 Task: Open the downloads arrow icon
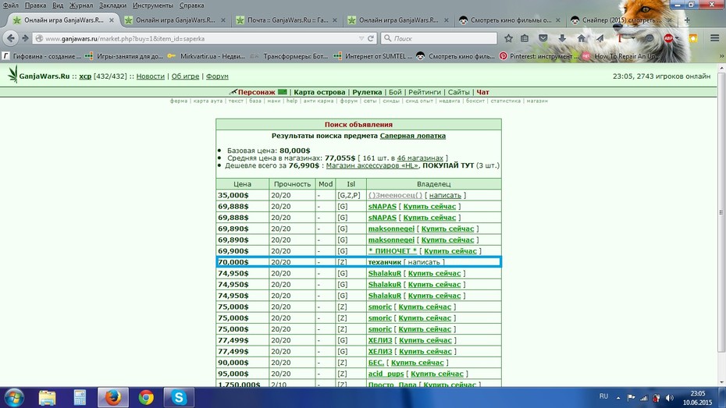tap(562, 38)
